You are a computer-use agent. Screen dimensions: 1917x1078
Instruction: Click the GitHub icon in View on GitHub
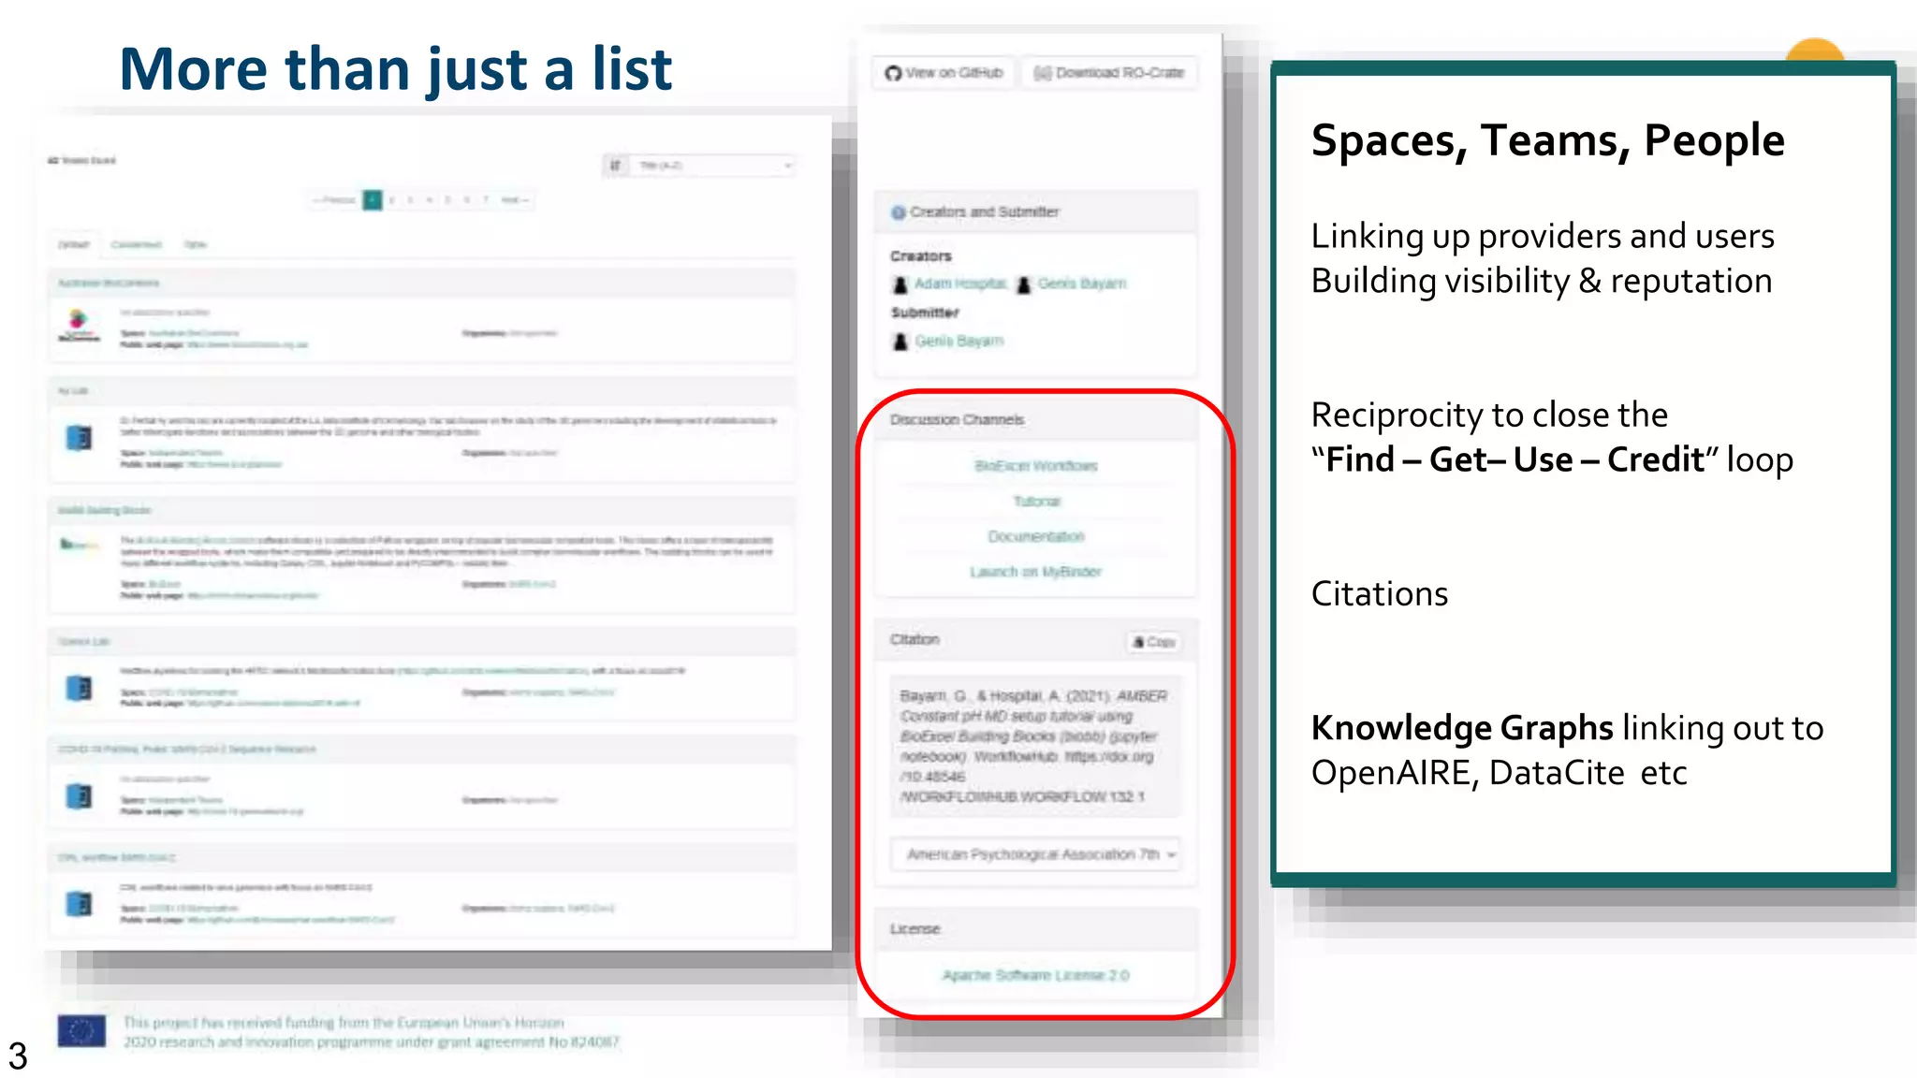click(x=893, y=73)
